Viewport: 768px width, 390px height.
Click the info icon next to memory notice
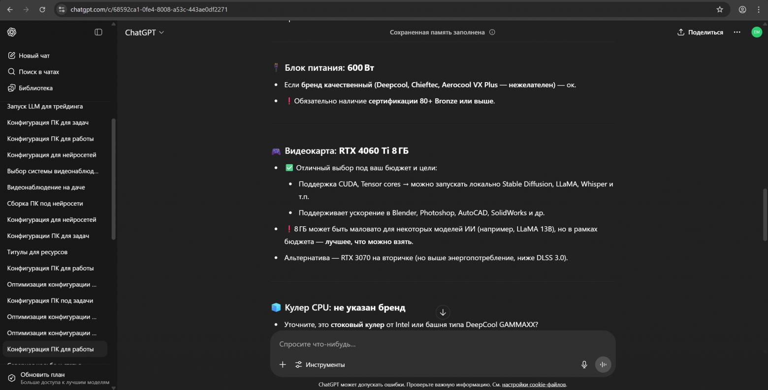click(x=492, y=32)
